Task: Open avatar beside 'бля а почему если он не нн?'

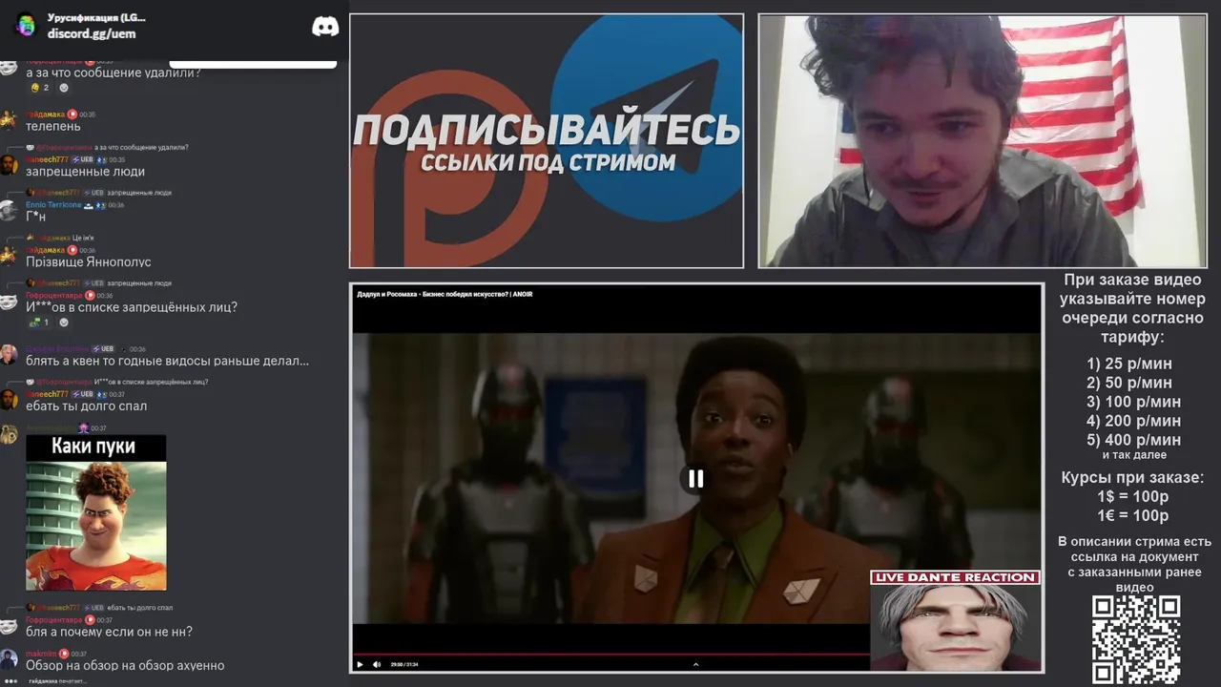Action: tap(9, 625)
